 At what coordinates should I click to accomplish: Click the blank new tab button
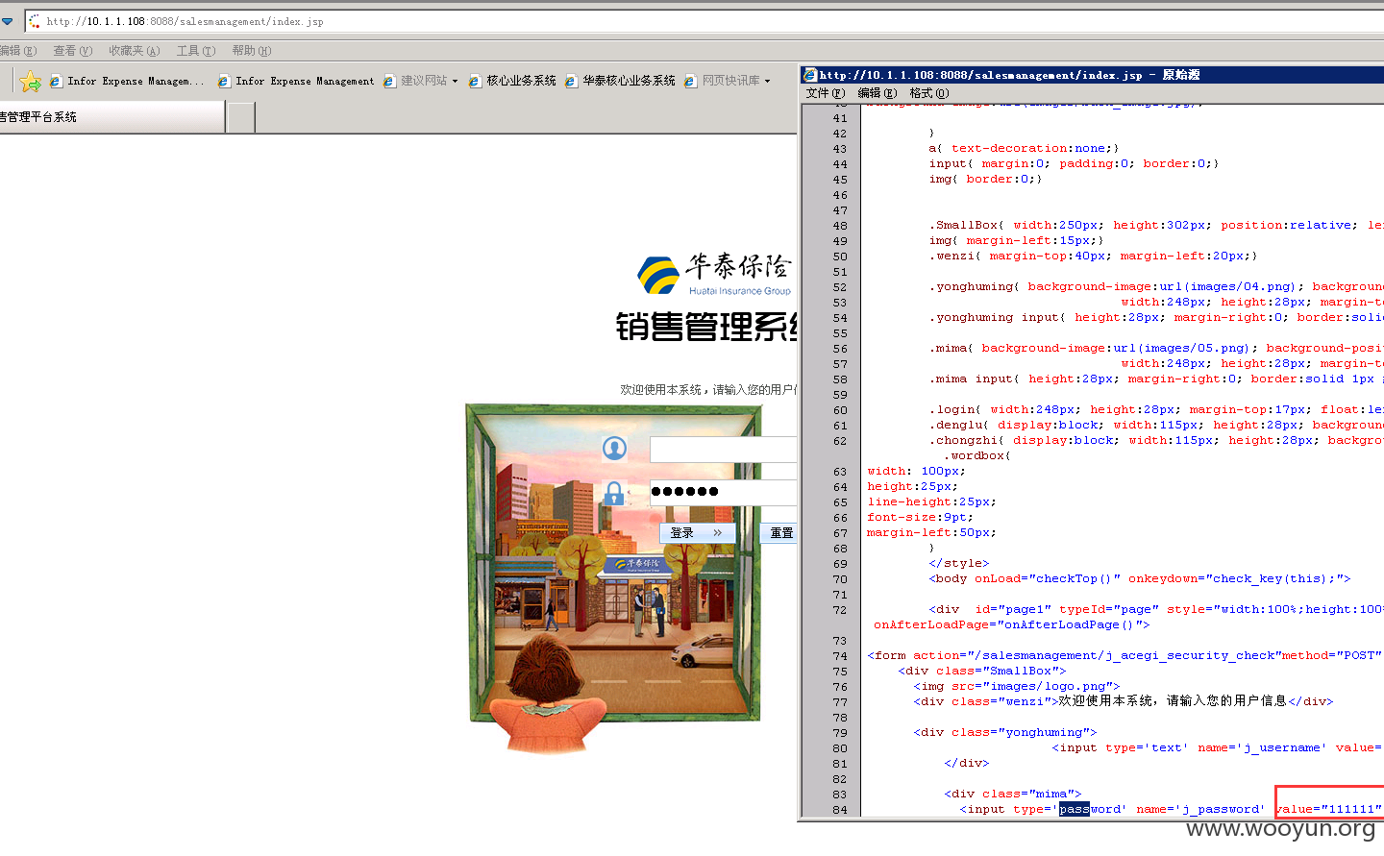(241, 117)
